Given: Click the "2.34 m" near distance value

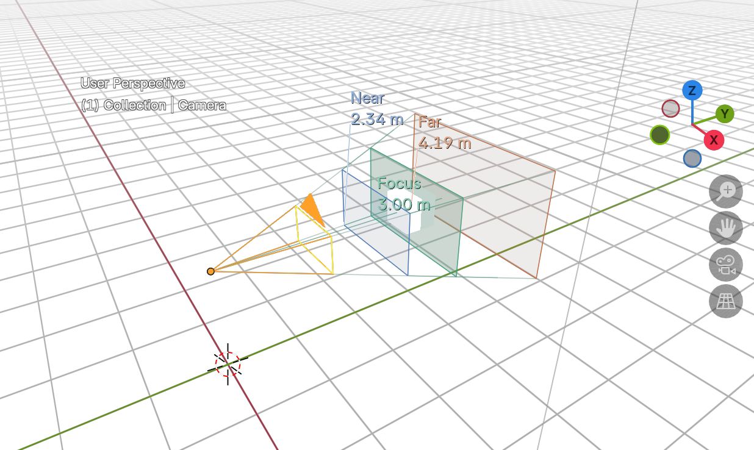Looking at the screenshot, I should tap(377, 119).
